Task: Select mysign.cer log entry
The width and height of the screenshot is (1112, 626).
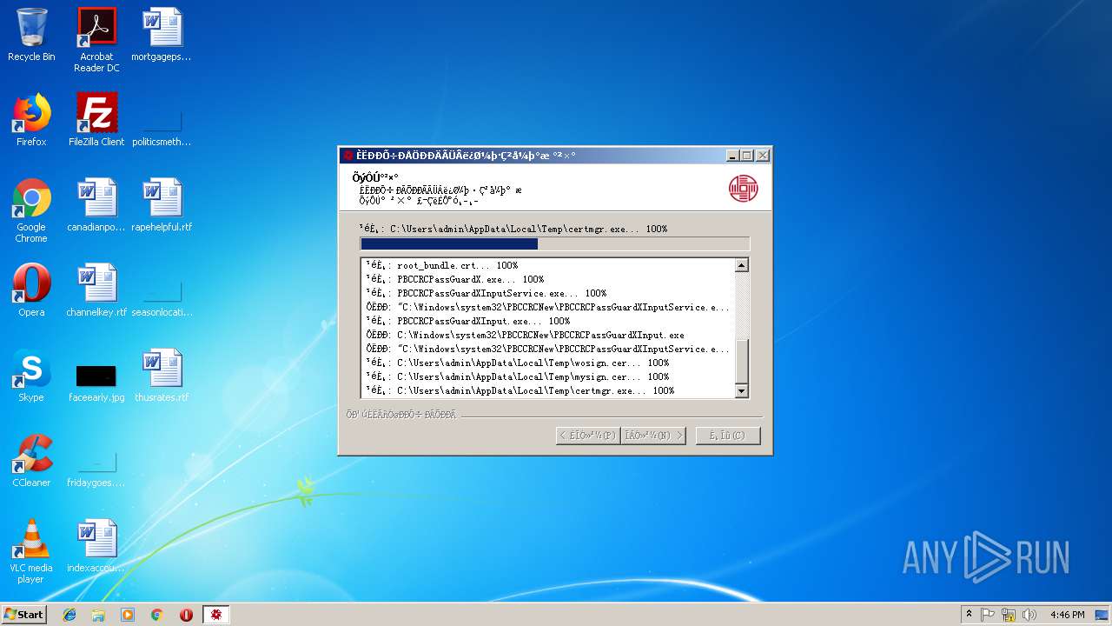Action: 518,376
